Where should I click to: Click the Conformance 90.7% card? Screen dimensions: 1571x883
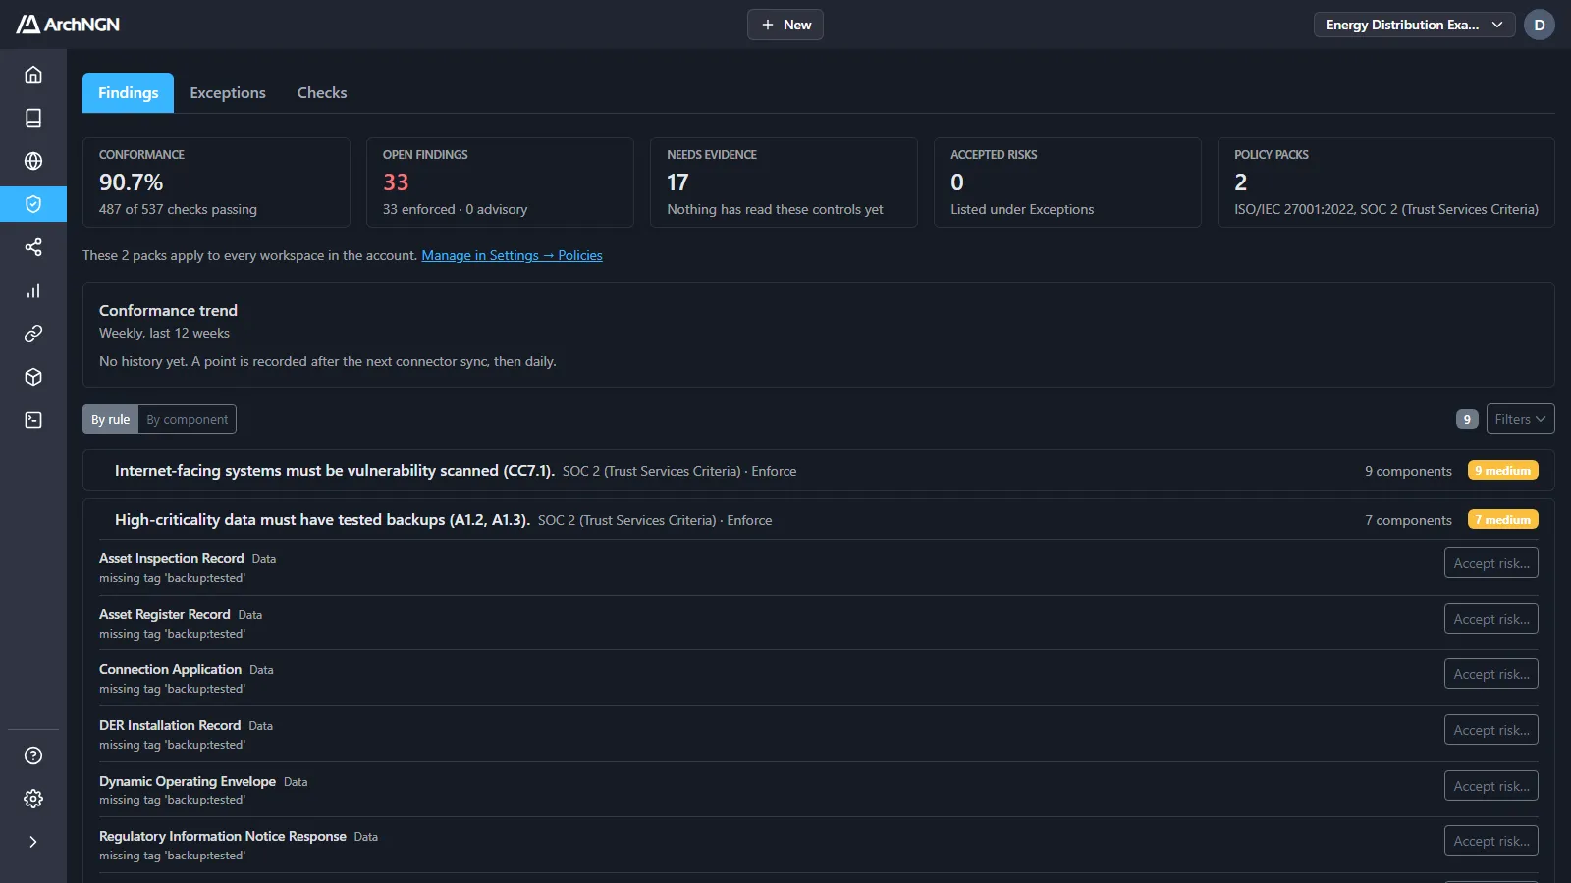click(x=216, y=182)
